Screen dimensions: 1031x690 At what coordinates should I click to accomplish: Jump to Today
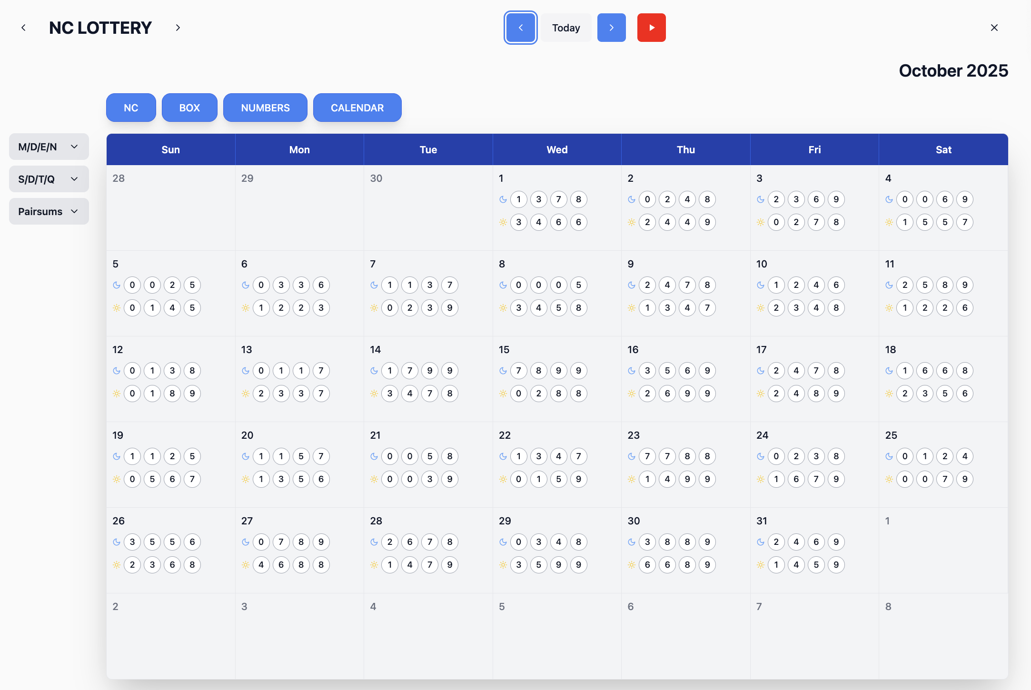click(x=566, y=28)
